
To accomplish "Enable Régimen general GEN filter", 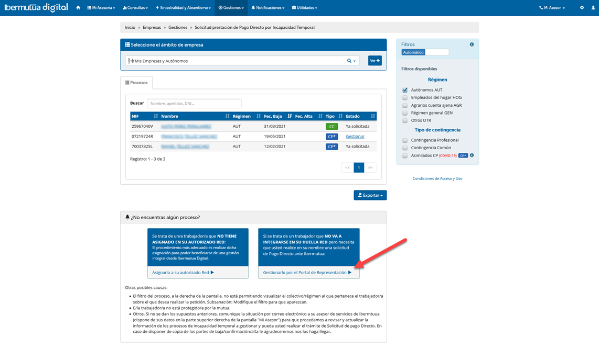I will click(405, 113).
